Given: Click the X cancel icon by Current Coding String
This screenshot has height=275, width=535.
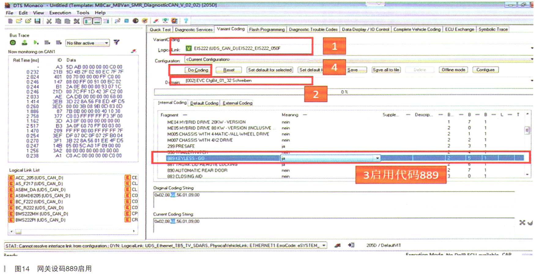Looking at the screenshot, I should coord(522,223).
